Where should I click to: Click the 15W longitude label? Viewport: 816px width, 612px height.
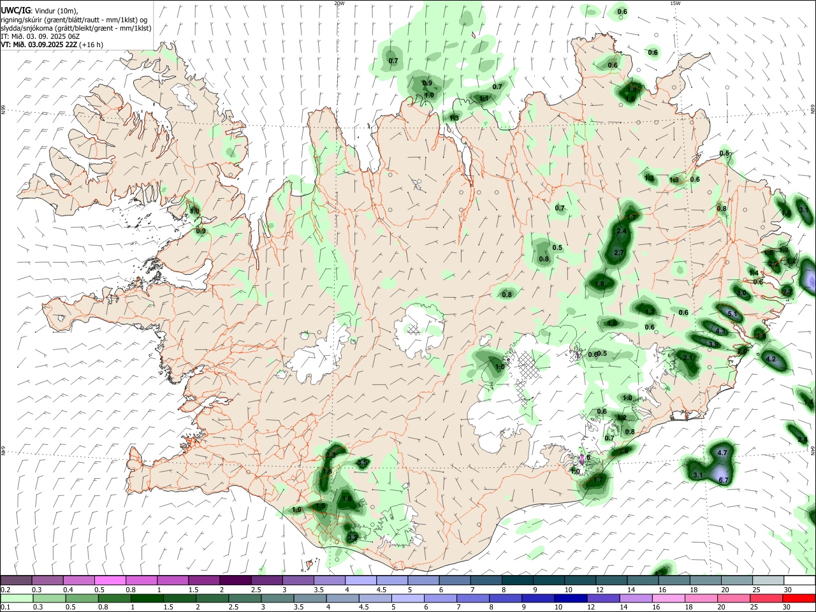tap(675, 3)
